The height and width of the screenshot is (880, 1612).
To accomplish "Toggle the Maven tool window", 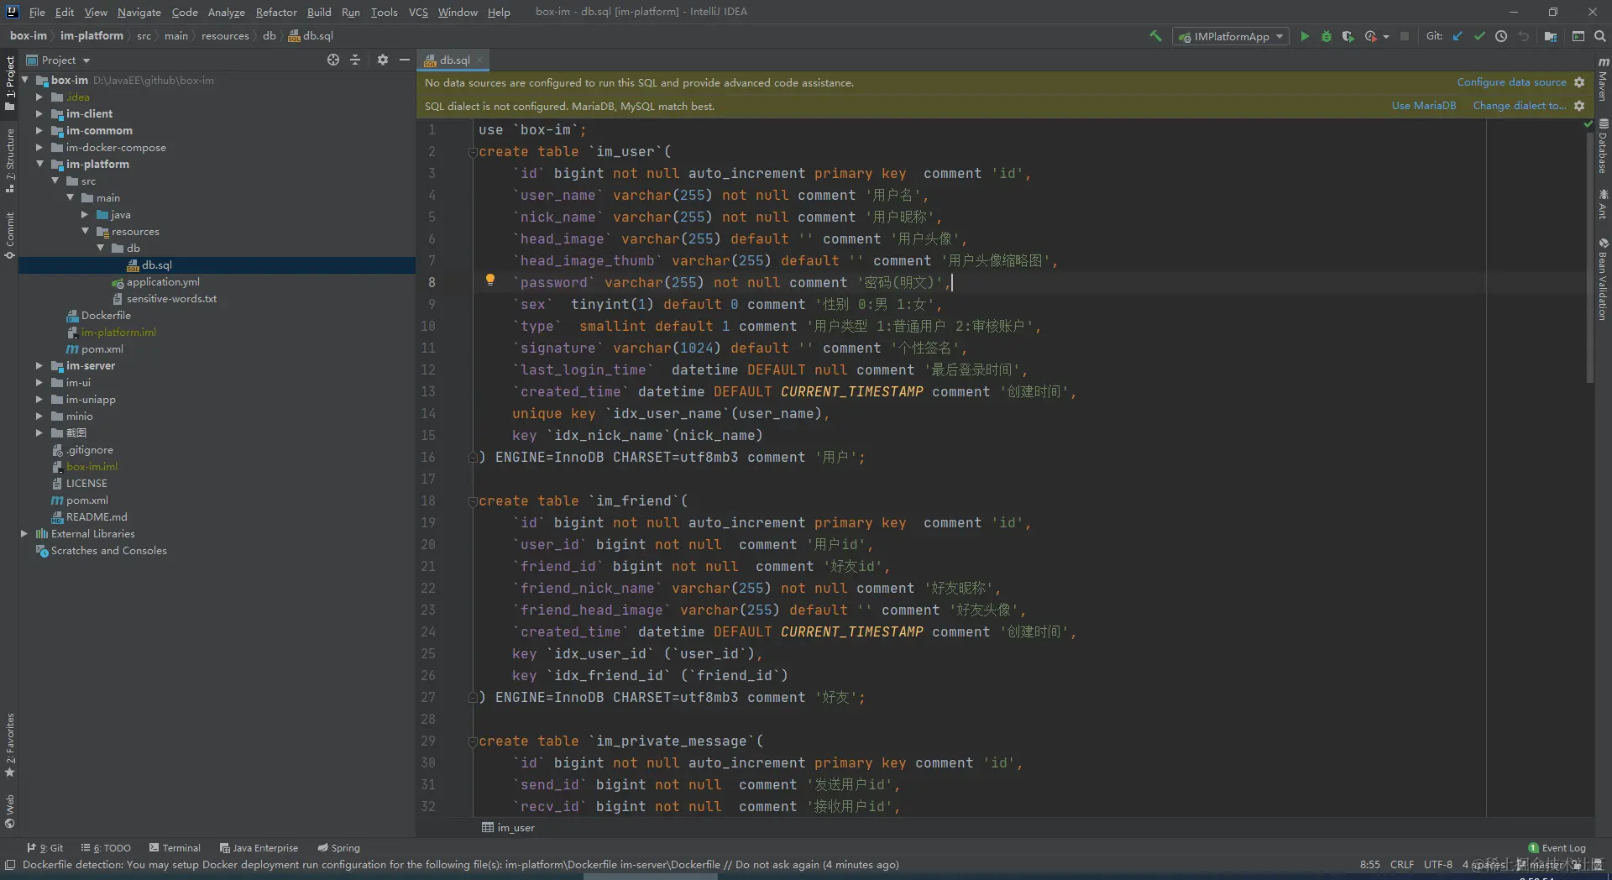I will point(1603,80).
